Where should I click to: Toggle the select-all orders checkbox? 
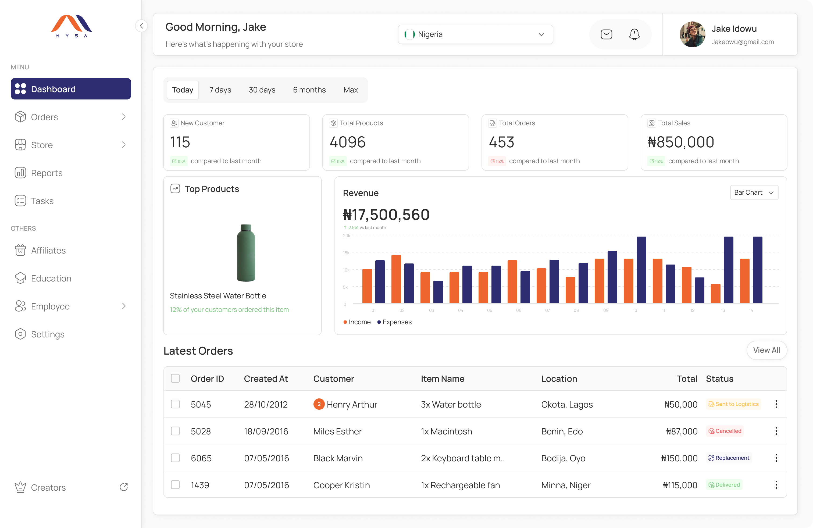coord(175,379)
